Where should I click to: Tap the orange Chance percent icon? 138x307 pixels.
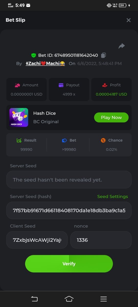pos(103,140)
